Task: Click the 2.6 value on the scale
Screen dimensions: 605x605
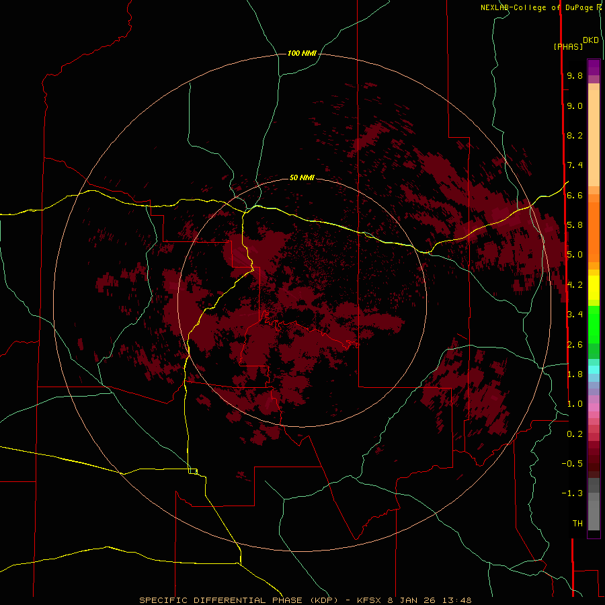Action: click(x=575, y=345)
